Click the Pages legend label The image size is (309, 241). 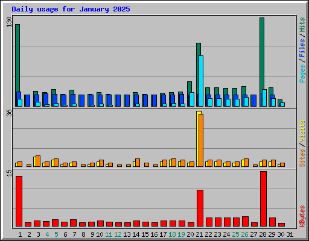click(x=302, y=74)
